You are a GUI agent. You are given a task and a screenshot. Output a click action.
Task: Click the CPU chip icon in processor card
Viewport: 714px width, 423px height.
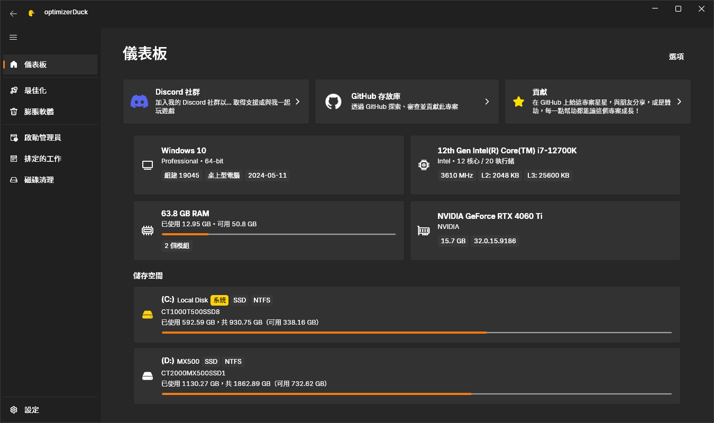click(x=424, y=165)
